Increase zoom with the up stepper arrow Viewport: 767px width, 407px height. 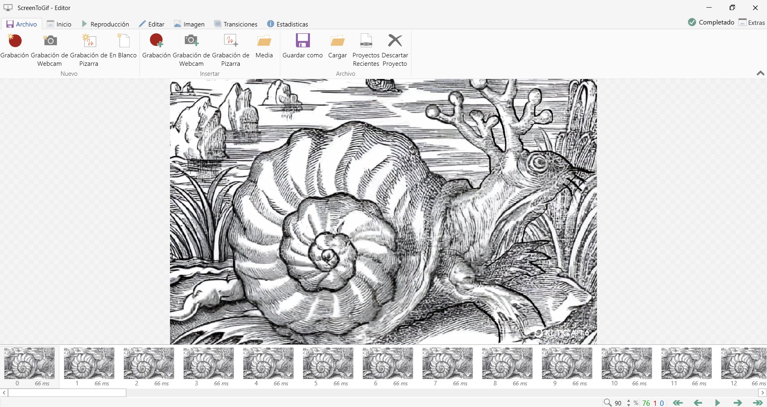pyautogui.click(x=628, y=401)
